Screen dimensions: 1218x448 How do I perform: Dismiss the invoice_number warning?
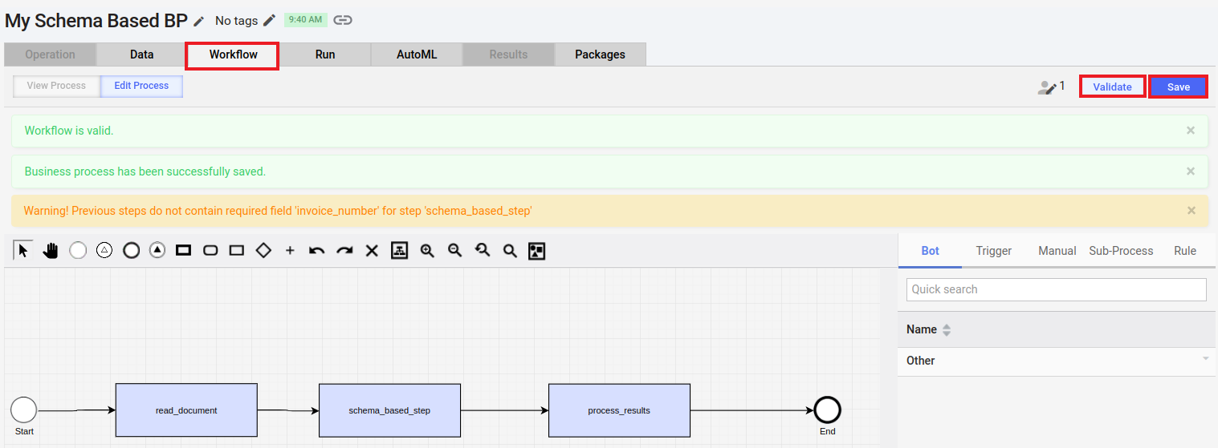(1191, 210)
